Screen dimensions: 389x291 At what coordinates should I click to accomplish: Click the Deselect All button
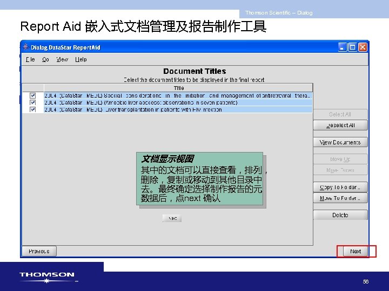(340, 125)
